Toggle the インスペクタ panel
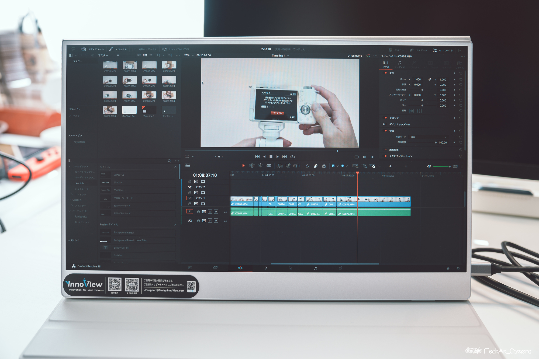539x359 pixels. [443, 50]
